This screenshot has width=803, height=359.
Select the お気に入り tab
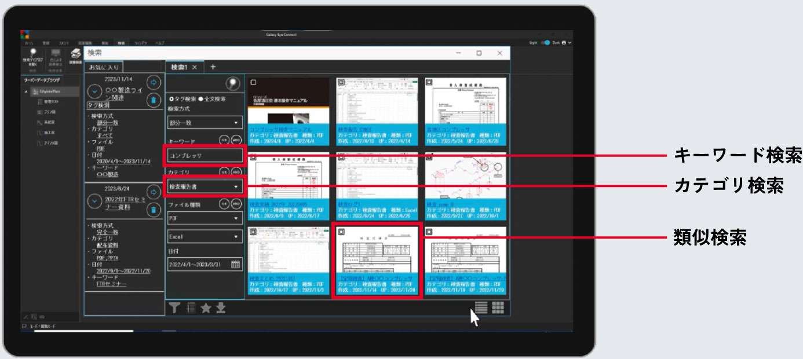point(103,68)
